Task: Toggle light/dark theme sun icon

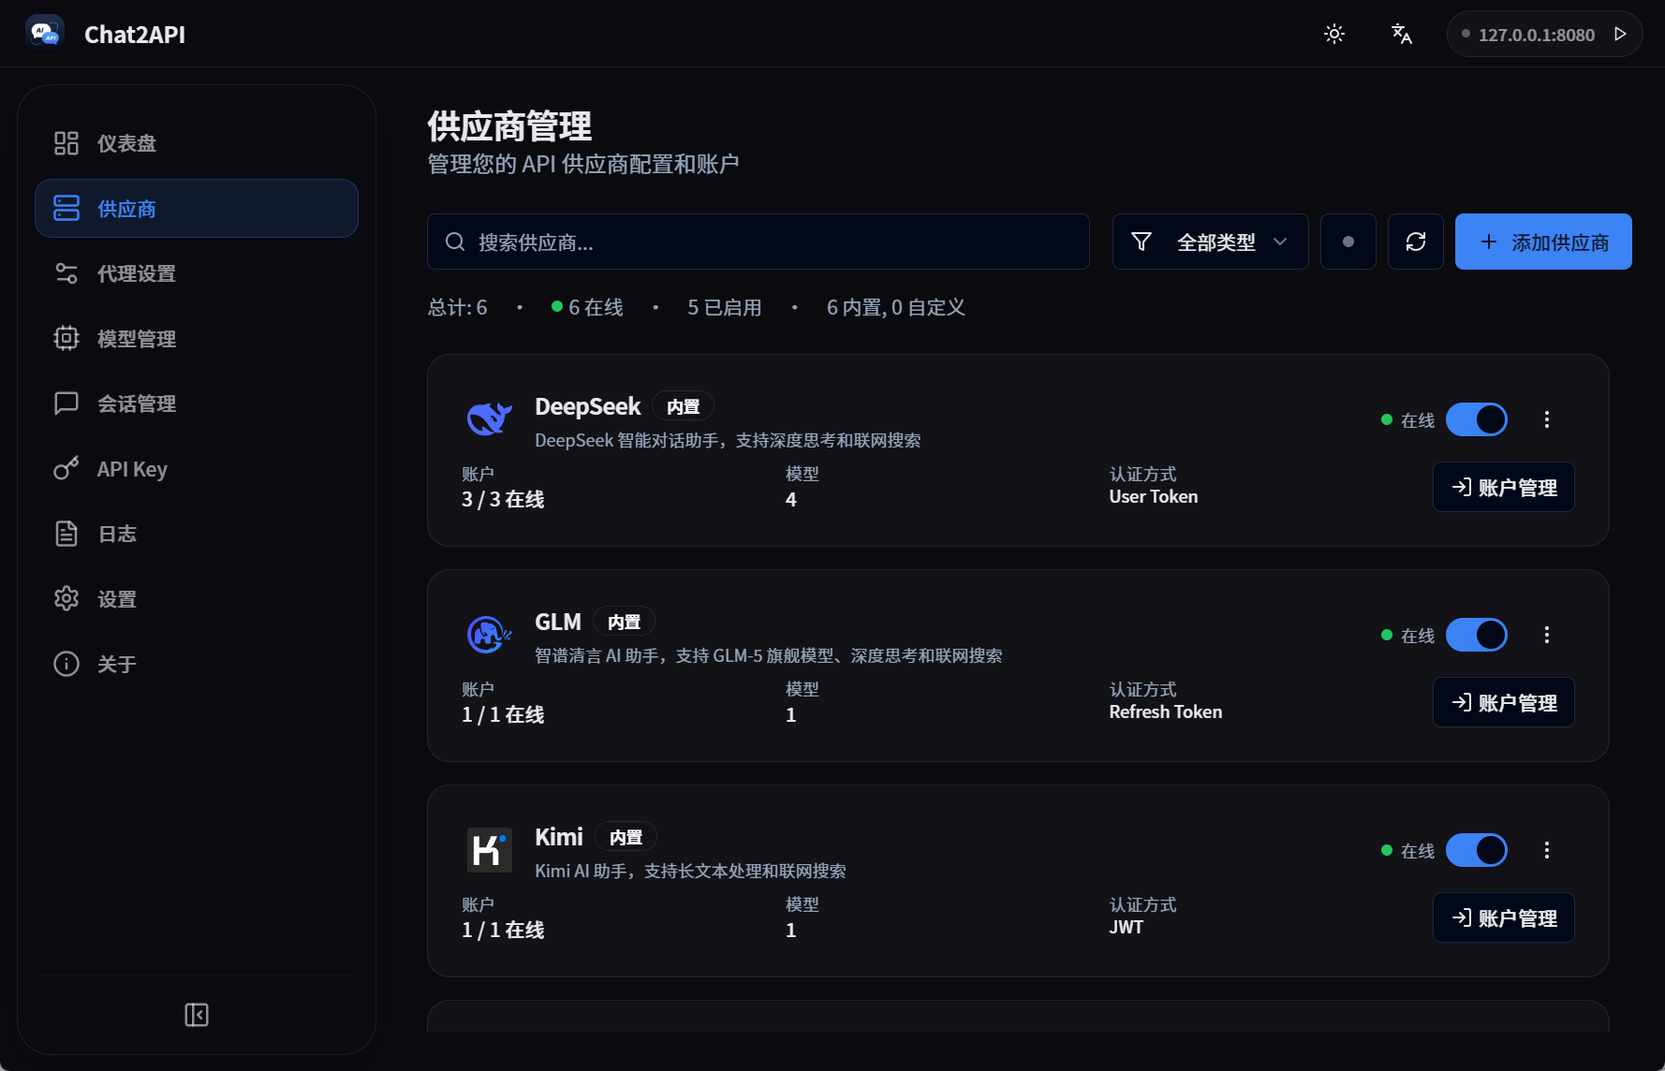Action: tap(1334, 34)
